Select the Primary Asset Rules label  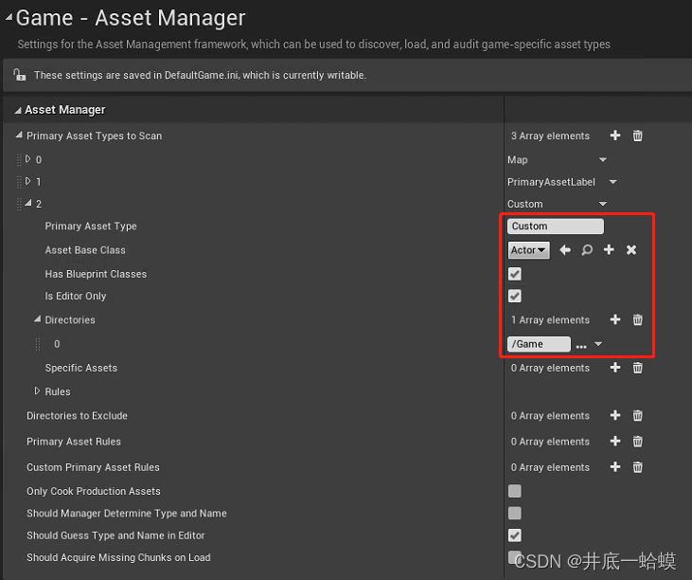[74, 442]
